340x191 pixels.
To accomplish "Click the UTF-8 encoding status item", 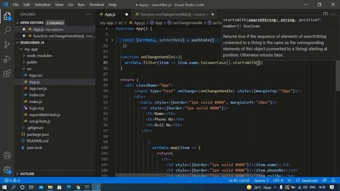I will tap(278, 180).
